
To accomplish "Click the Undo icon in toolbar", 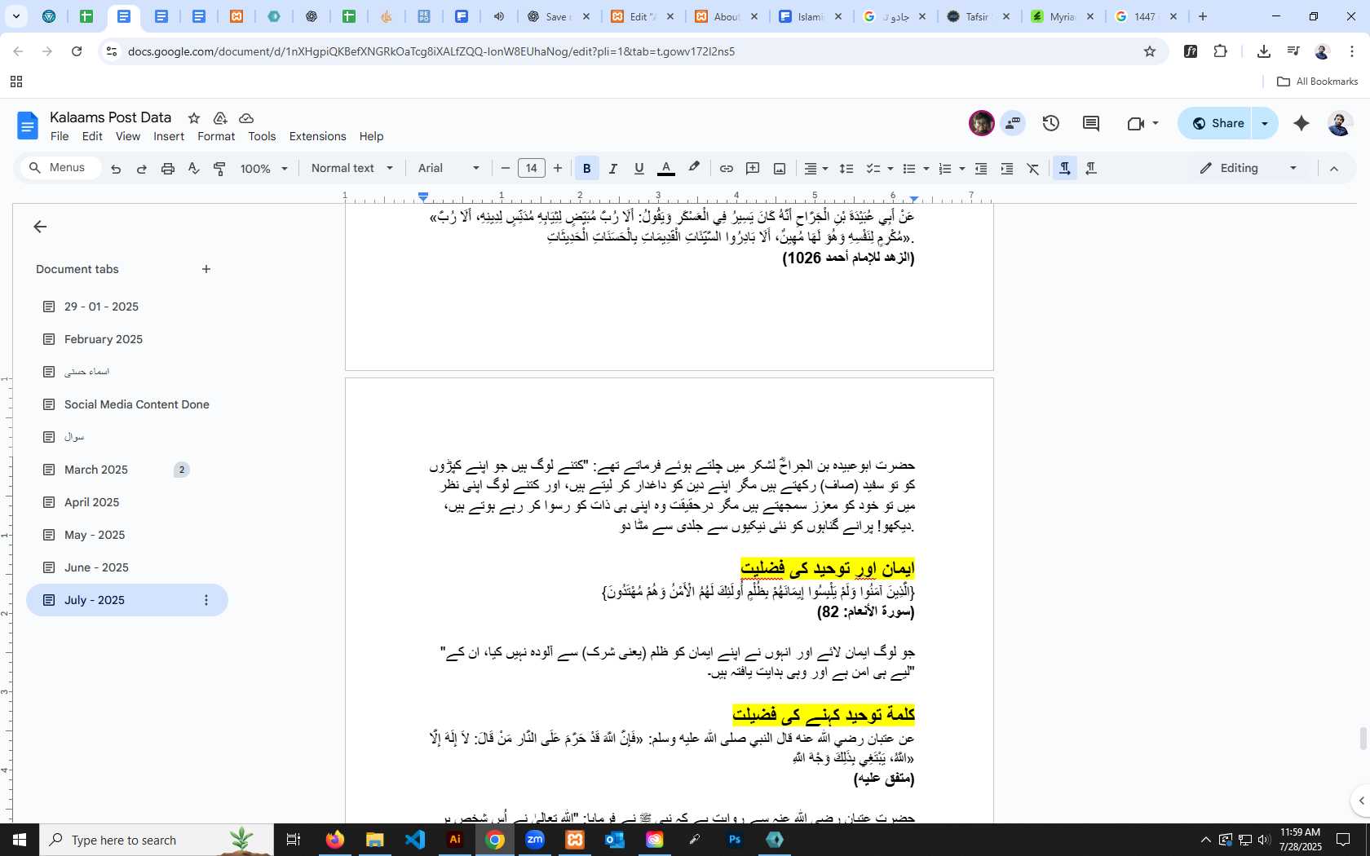I will [x=116, y=169].
